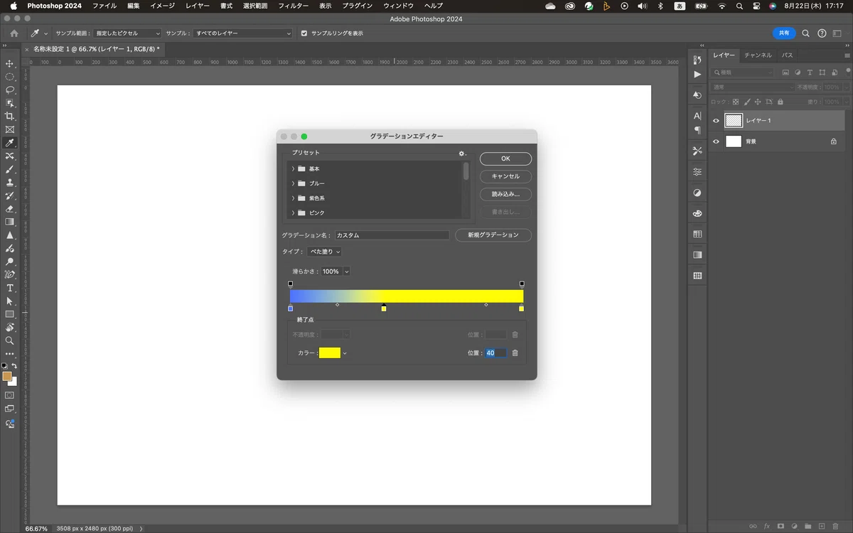Select the Gradient tool

coord(10,222)
